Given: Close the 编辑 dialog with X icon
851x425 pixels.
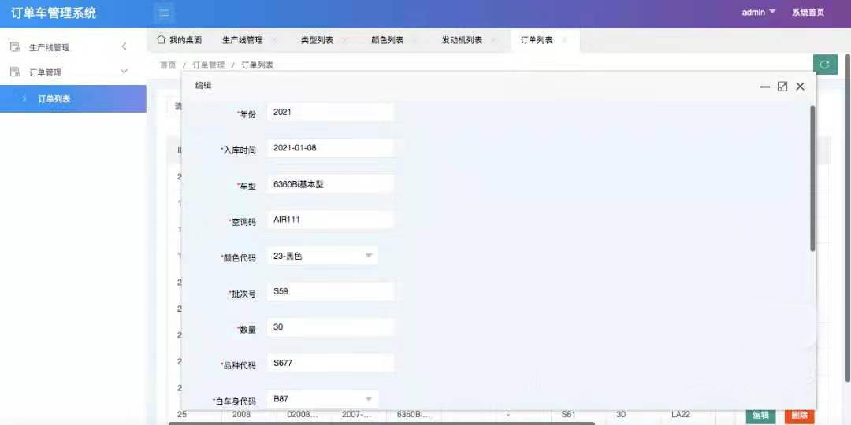Looking at the screenshot, I should tap(800, 87).
